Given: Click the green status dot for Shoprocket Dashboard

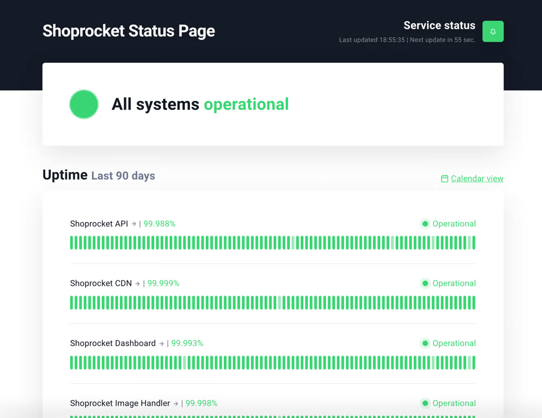Looking at the screenshot, I should (x=425, y=343).
